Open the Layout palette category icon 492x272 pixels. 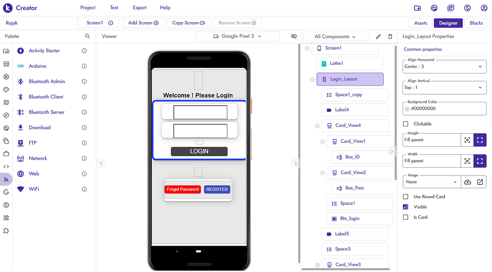[6, 64]
